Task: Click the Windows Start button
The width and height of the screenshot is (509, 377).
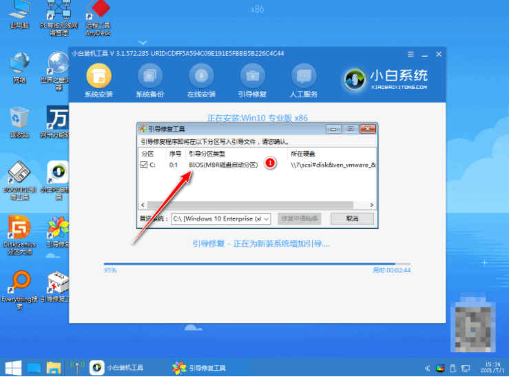Action: [13, 368]
